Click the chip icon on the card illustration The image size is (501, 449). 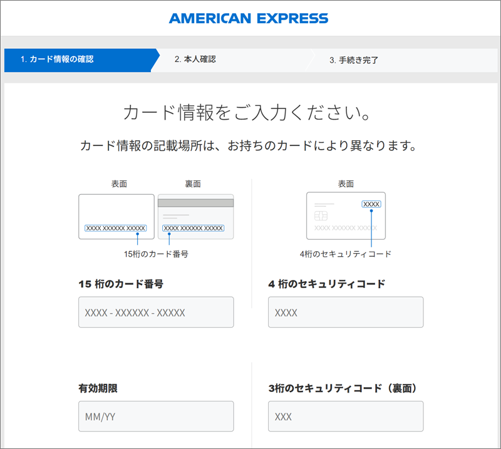point(321,216)
